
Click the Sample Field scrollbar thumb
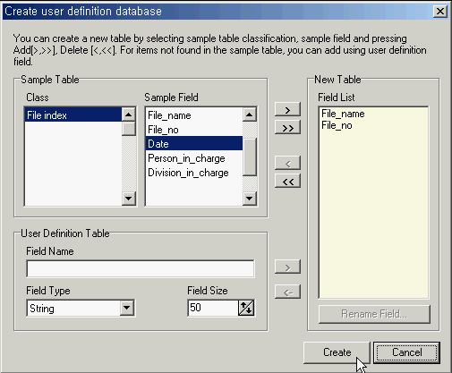click(x=250, y=157)
